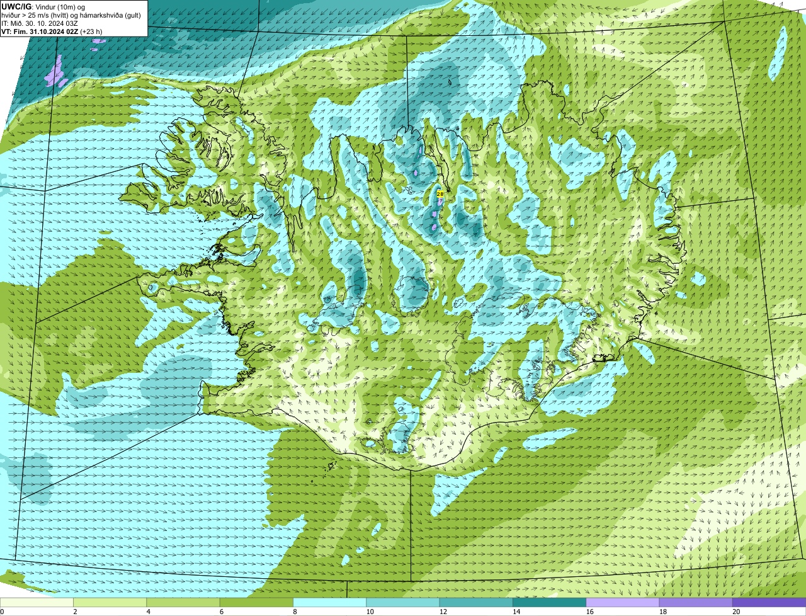Screen dimensions: 806x616
Task: Select the above 20 m/s violet legend swatch
Action: click(769, 603)
